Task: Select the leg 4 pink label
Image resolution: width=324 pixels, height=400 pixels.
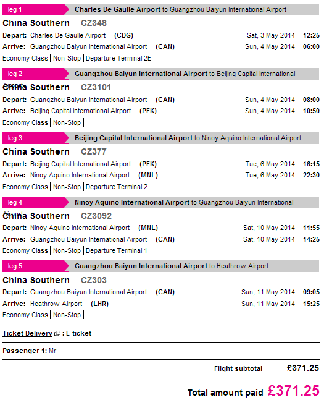Action: (x=35, y=202)
